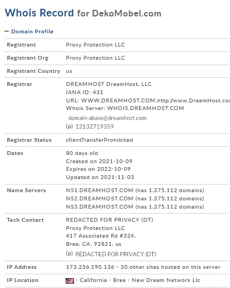Viewport: 230px width, 288px height.
Task: Click the Tech Contact address 417 Associated Rd
Action: point(101,236)
